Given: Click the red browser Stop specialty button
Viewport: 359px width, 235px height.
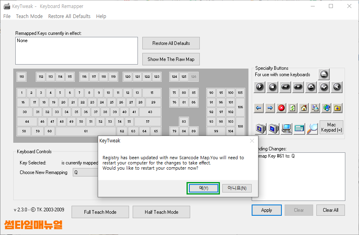Looking at the screenshot, I should (x=281, y=108).
